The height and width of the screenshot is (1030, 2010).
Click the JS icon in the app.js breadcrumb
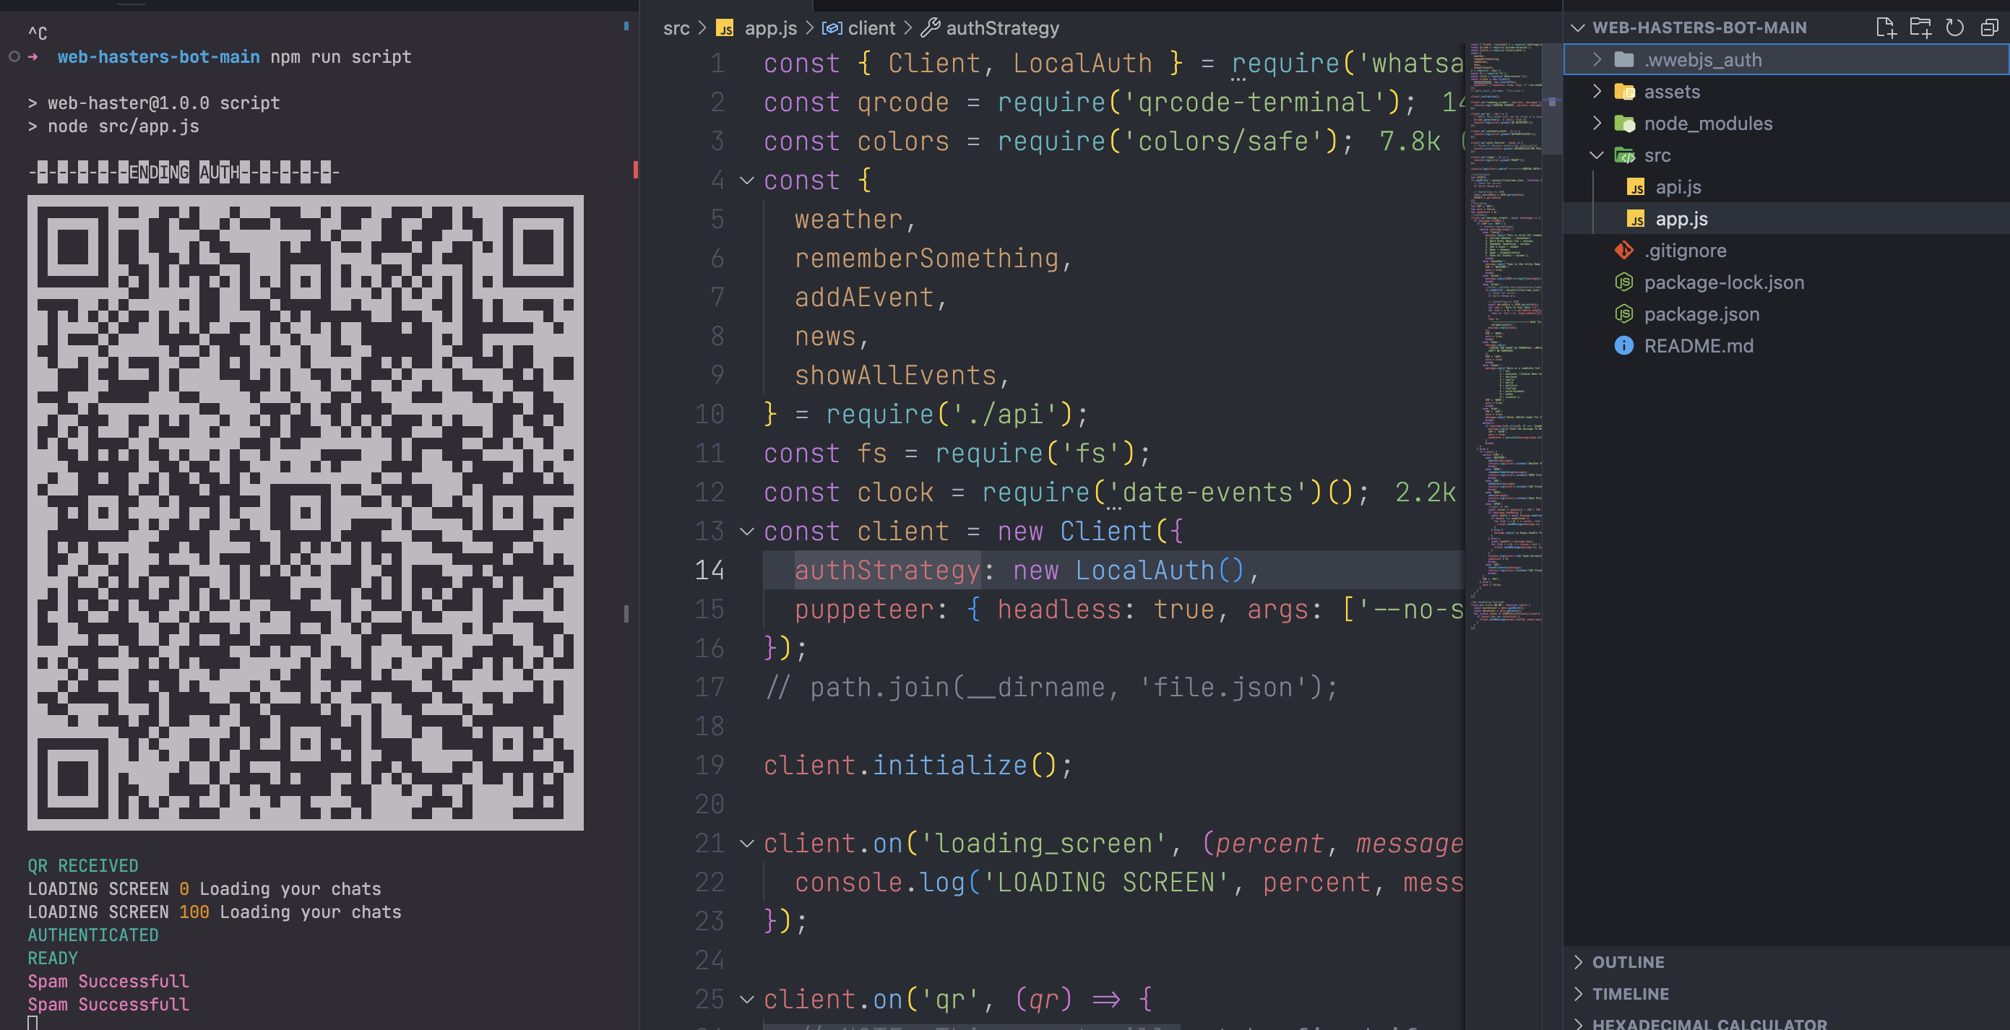click(724, 28)
